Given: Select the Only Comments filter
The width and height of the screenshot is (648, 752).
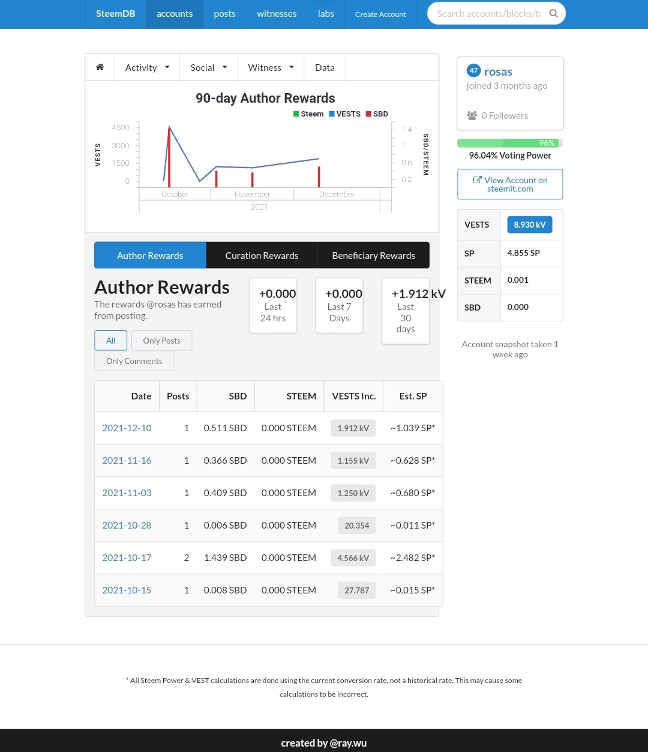Looking at the screenshot, I should [x=134, y=361].
